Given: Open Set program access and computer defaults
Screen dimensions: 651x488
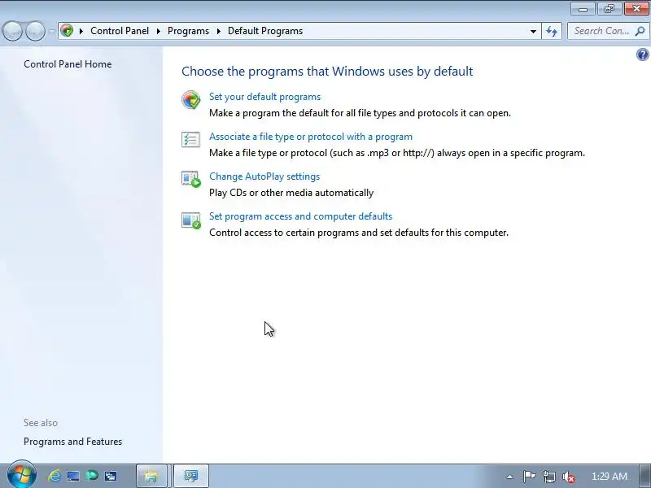Looking at the screenshot, I should tap(300, 216).
